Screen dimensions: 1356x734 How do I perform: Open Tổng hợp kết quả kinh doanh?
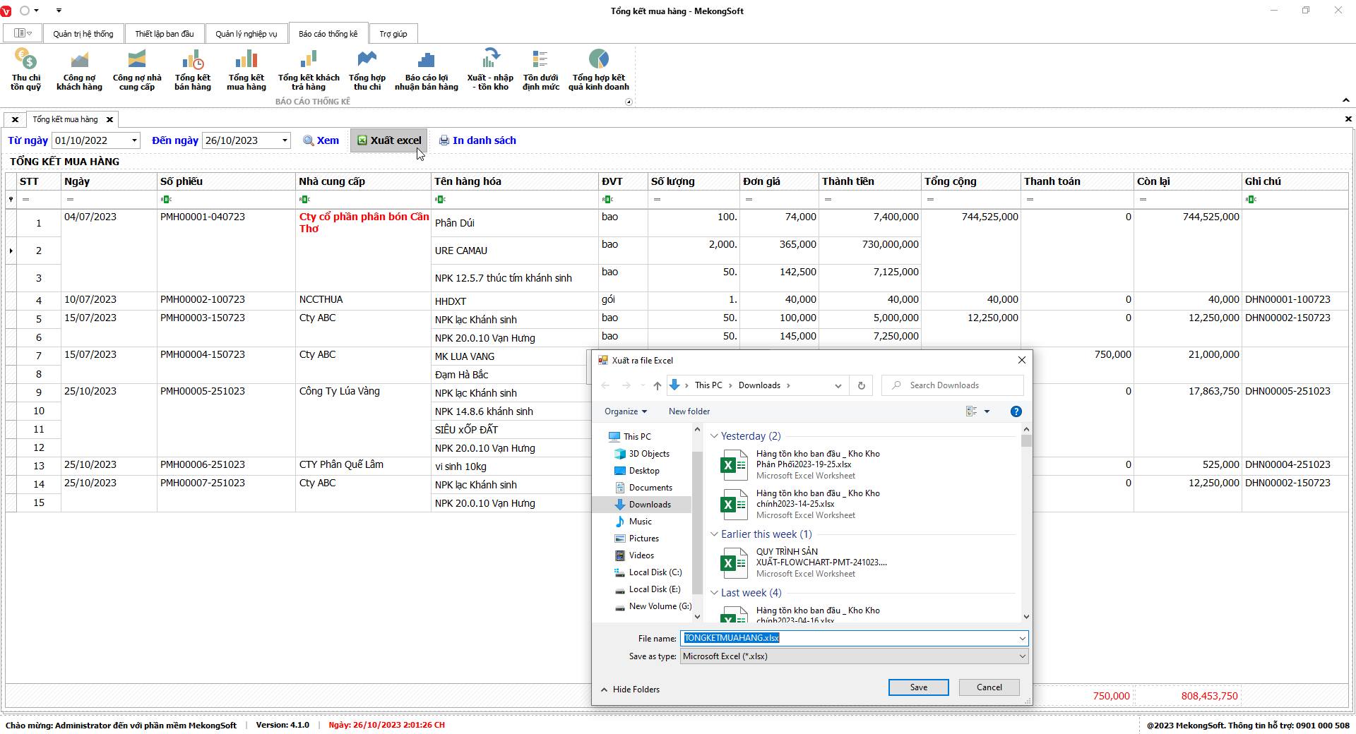tap(598, 69)
